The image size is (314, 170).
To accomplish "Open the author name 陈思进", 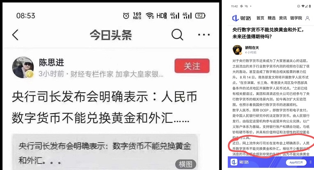I will tap(51, 63).
